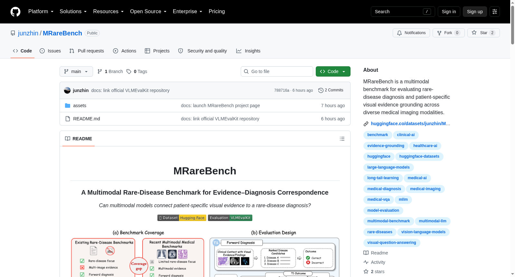This screenshot has height=277, width=515.
Task: Open the MRareBench repository name link
Action: tap(62, 33)
